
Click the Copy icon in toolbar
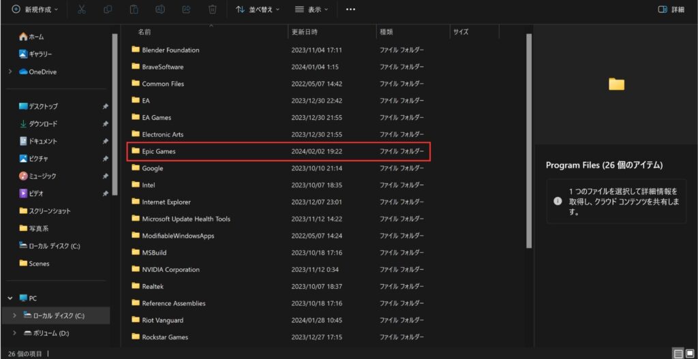tap(108, 10)
